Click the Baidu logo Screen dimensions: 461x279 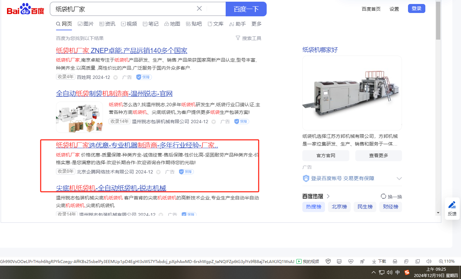tap(26, 9)
